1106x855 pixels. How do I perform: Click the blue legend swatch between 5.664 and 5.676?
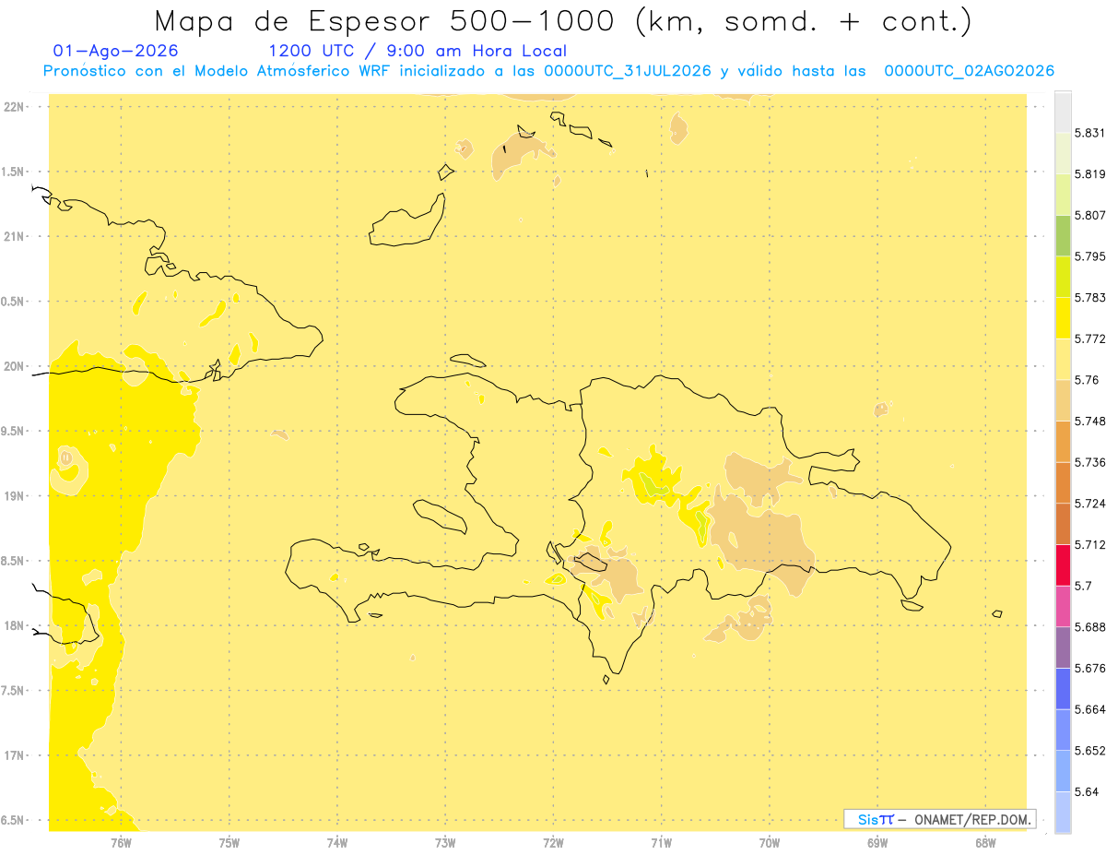click(1063, 688)
